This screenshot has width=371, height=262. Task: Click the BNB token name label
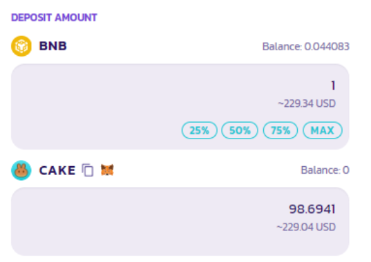pos(53,46)
